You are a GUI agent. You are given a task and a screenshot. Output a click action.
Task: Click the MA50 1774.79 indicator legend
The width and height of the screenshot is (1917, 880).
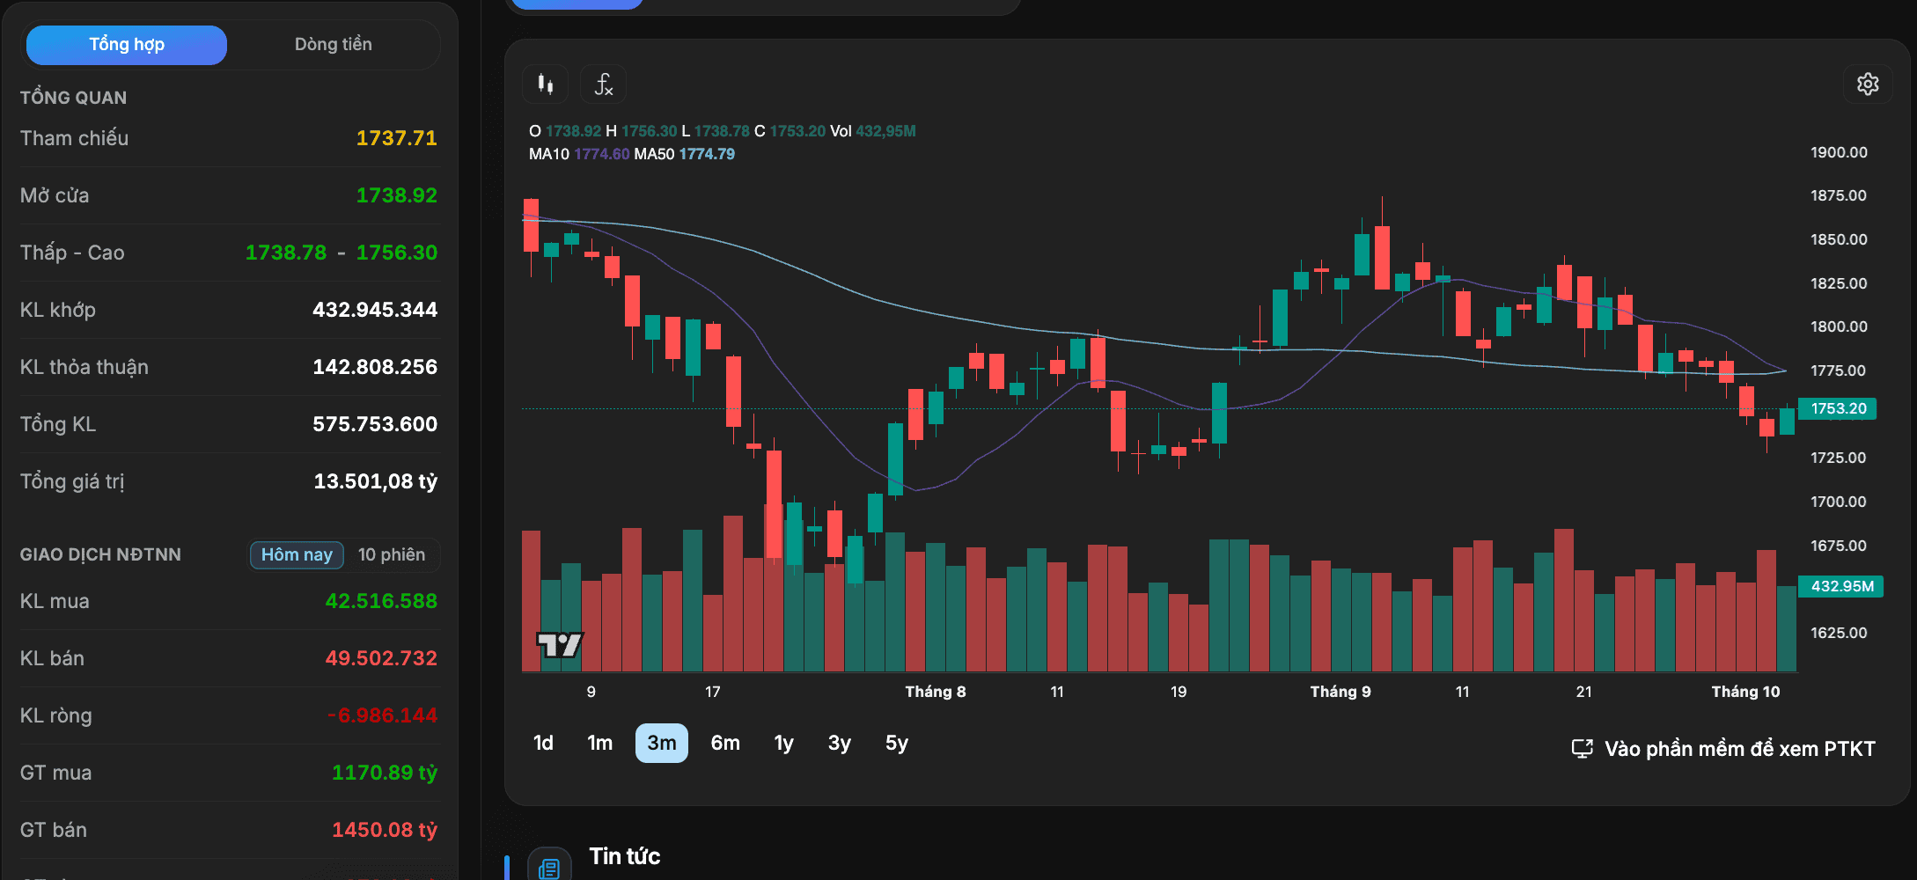(x=684, y=154)
